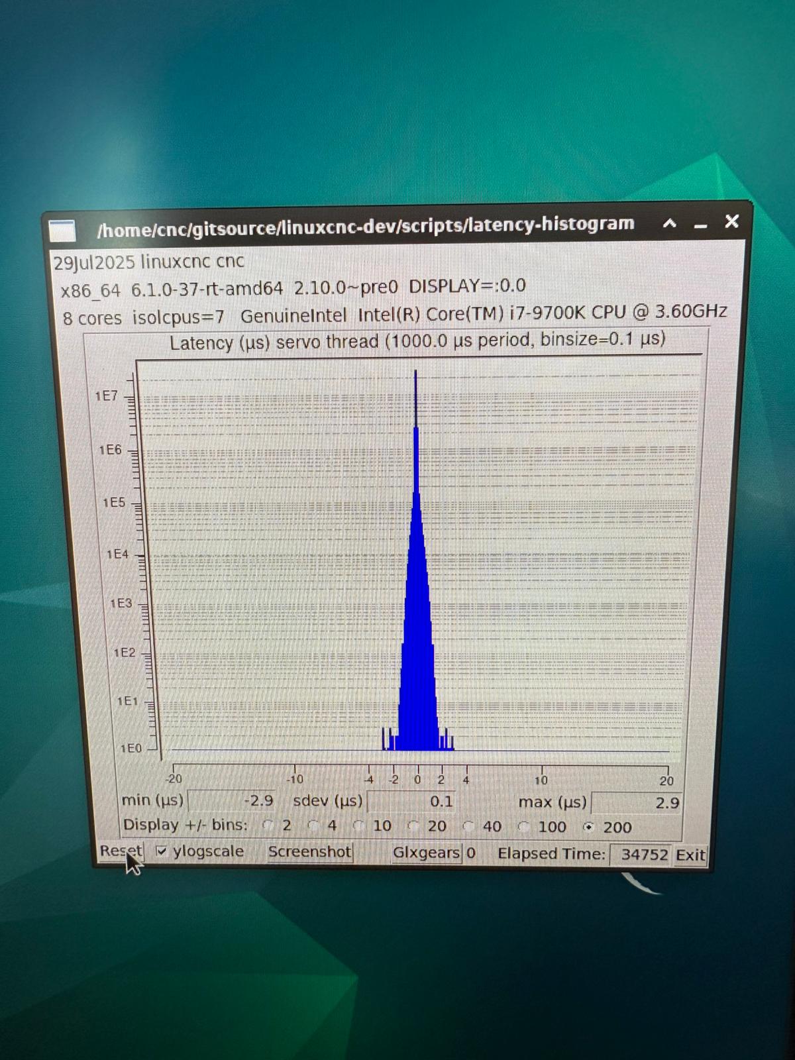795x1060 pixels.
Task: Choose 10 for Display +/- bins
Action: click(359, 826)
